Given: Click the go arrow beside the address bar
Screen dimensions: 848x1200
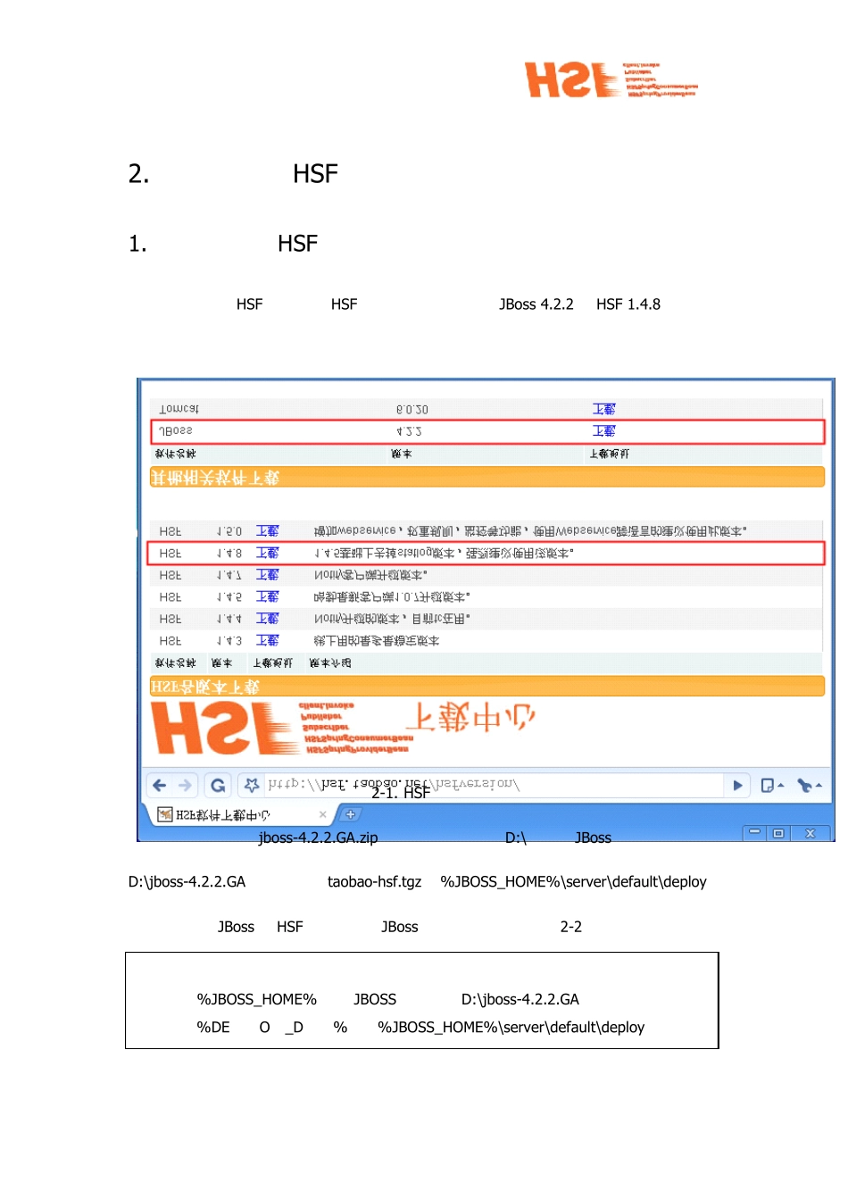Looking at the screenshot, I should (737, 785).
